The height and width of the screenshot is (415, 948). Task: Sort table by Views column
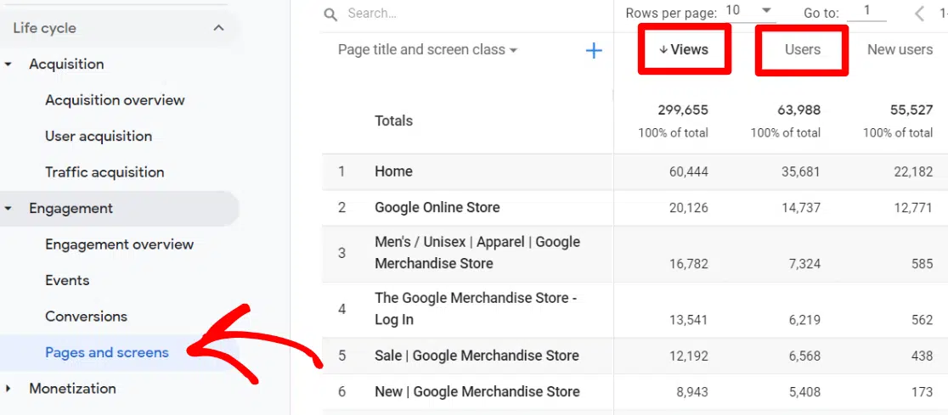click(685, 50)
